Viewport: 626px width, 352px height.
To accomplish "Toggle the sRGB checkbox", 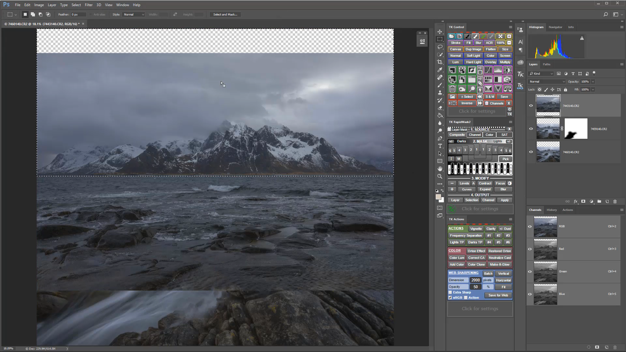I will click(450, 298).
